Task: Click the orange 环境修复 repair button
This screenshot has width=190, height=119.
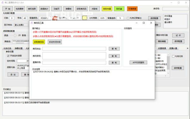Action: (132, 9)
